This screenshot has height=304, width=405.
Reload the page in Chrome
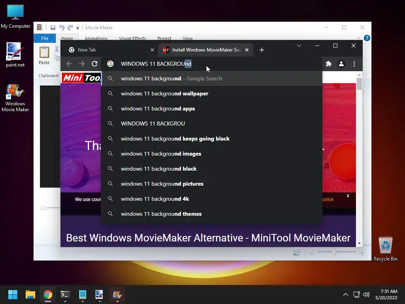click(95, 64)
